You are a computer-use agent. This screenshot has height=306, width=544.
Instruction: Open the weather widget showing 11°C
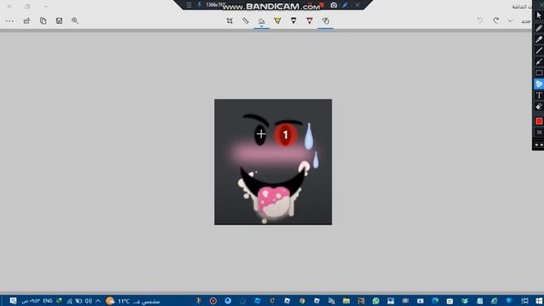point(133,301)
